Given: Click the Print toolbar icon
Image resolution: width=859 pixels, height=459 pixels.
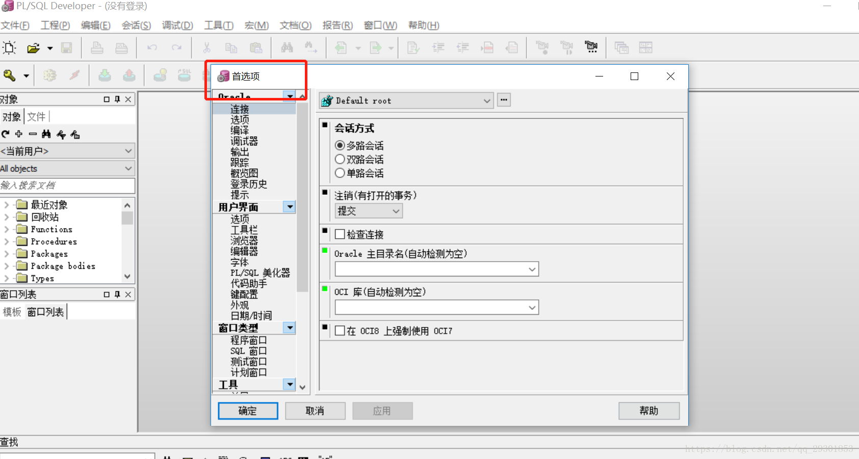Looking at the screenshot, I should pos(97,48).
